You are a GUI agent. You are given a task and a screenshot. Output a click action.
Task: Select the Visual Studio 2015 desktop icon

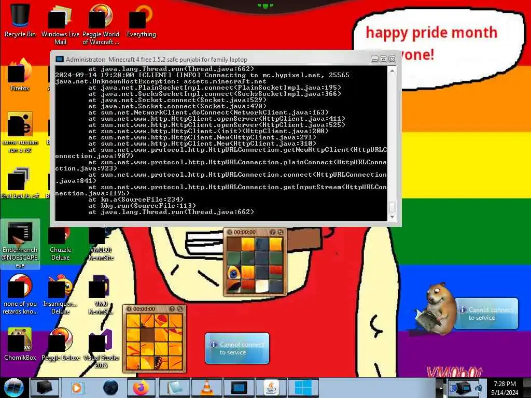pos(101,349)
